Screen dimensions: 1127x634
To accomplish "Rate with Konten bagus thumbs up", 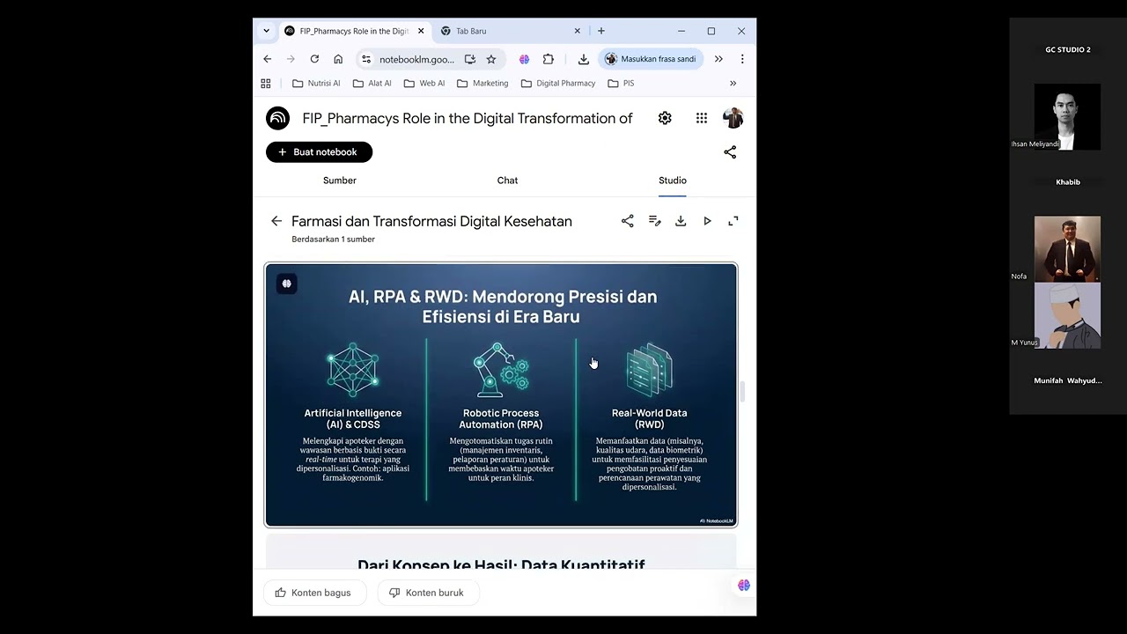I will click(x=313, y=593).
